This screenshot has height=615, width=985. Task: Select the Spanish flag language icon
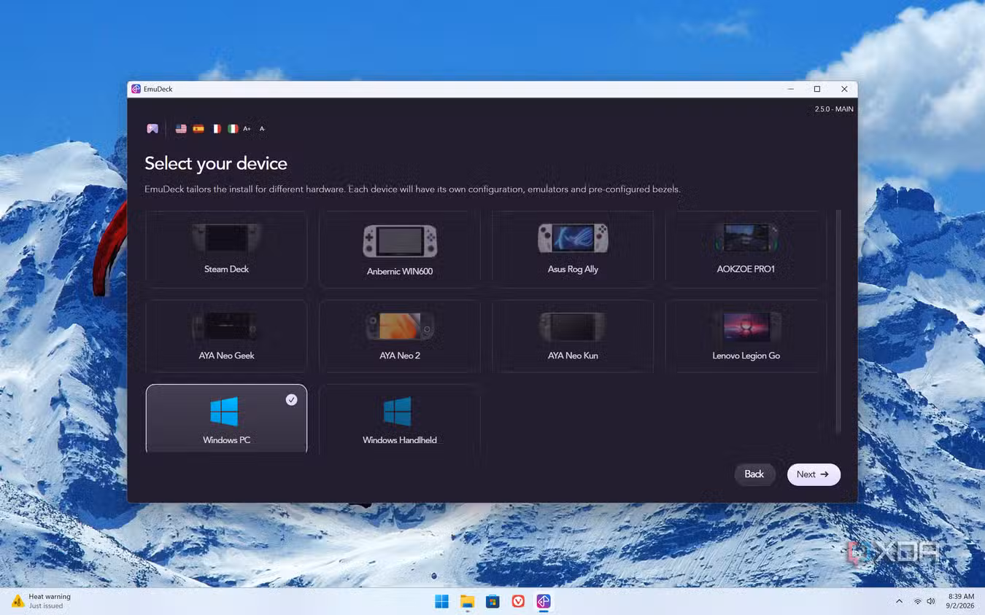[198, 128]
